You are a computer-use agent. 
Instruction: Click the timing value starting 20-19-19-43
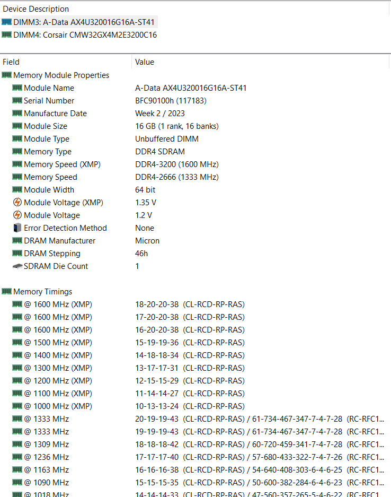click(x=260, y=418)
